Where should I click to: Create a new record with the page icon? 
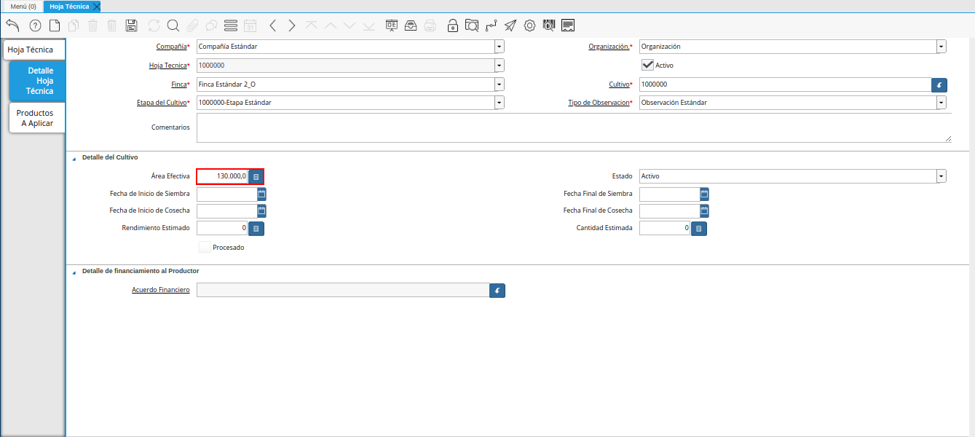pyautogui.click(x=55, y=25)
